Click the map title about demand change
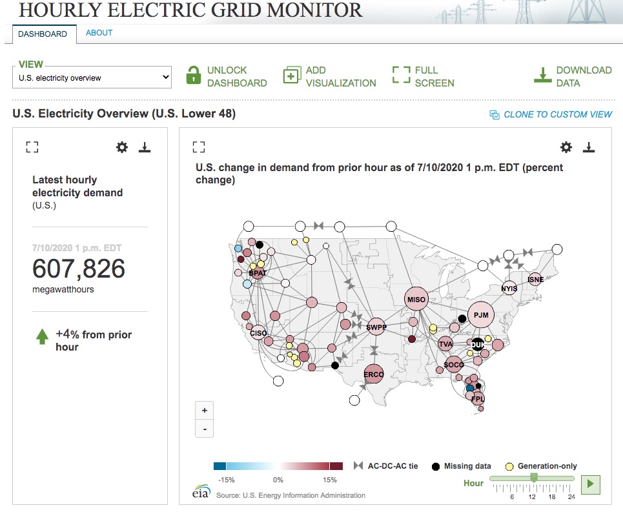Viewport: 623px width, 512px height. pyautogui.click(x=379, y=174)
